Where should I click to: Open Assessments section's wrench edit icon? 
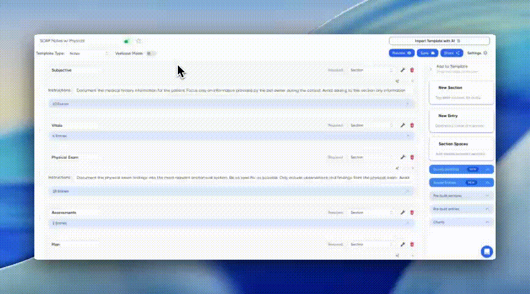[402, 213]
